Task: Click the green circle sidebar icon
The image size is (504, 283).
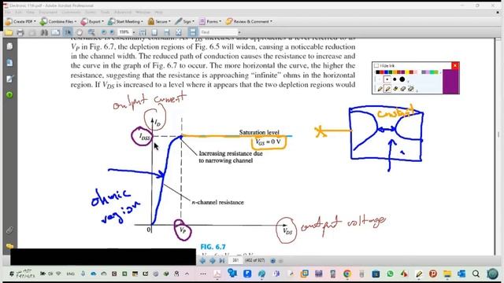Action: pos(9,94)
